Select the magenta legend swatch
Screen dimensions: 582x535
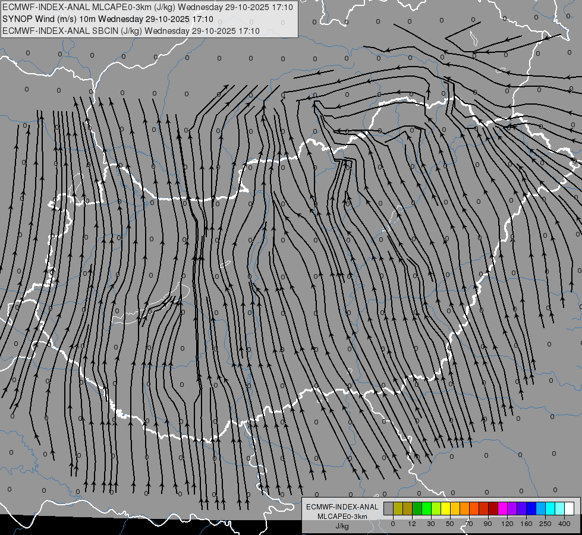(502, 508)
